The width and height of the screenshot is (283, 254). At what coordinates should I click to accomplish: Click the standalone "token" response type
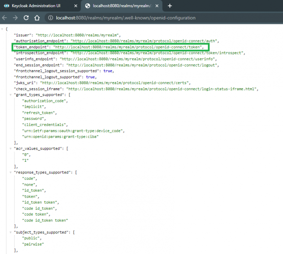pyautogui.click(x=30, y=197)
